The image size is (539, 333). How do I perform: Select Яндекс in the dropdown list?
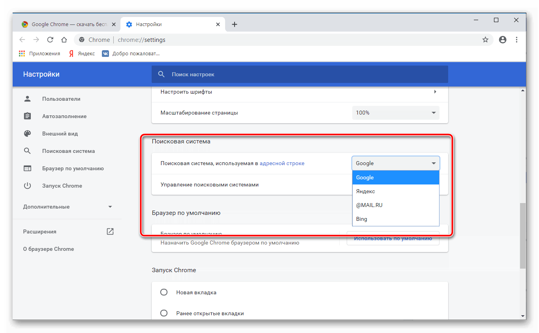pyautogui.click(x=396, y=191)
